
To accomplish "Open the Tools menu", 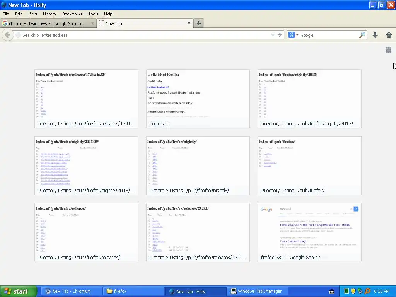I will coord(93,14).
